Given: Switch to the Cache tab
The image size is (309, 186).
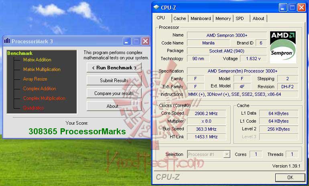Looking at the screenshot, I should (179, 18).
